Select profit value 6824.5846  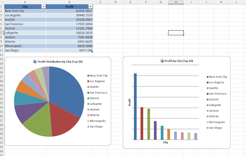(x=69, y=46)
